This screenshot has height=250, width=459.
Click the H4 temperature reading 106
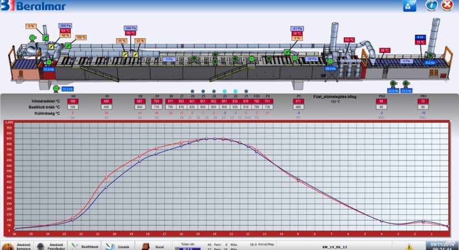point(73,101)
